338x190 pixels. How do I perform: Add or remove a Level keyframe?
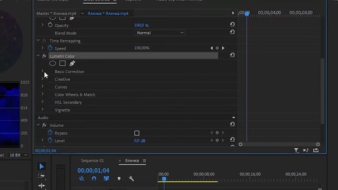tap(217, 140)
